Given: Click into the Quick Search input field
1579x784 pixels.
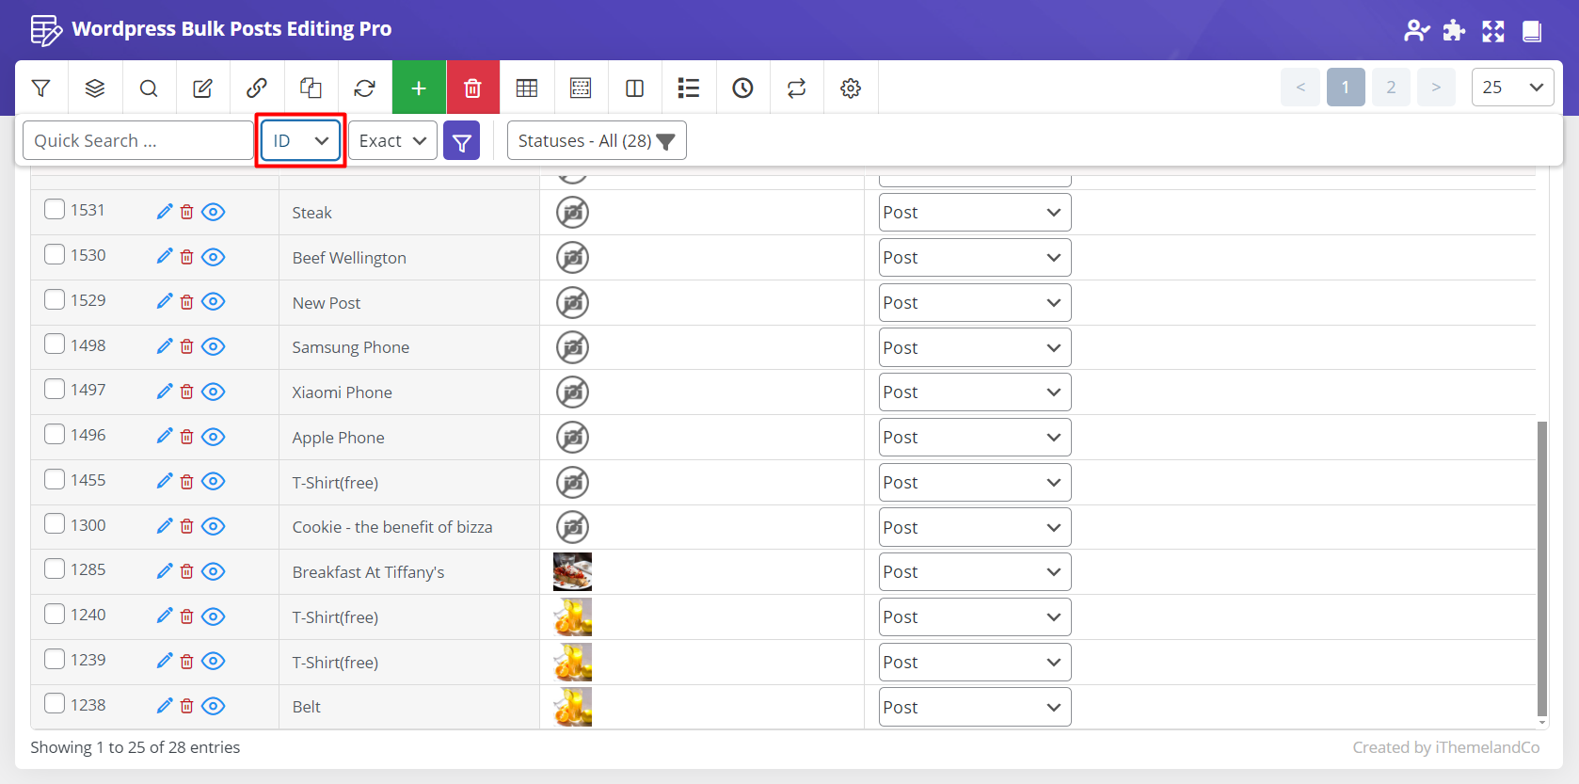Looking at the screenshot, I should point(137,141).
